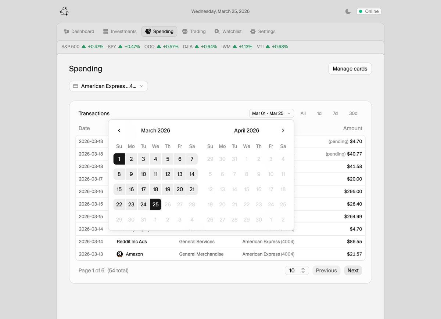Select March 1 in calendar
The image size is (441, 319).
[x=119, y=159]
